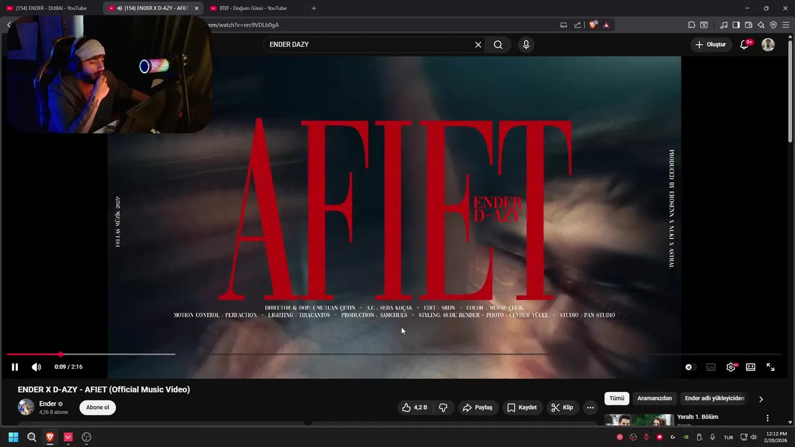795x447 pixels.
Task: Open the Ender channel name link
Action: 48,404
